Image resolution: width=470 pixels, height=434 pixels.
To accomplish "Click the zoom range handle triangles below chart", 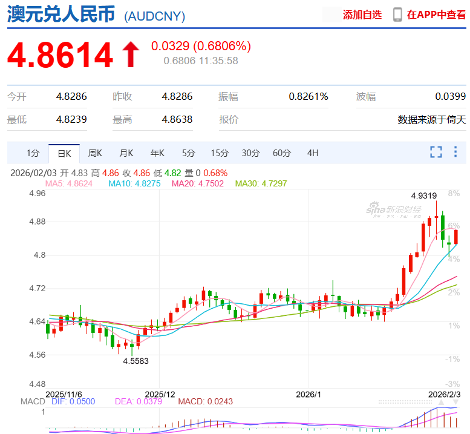I will pos(441,403).
